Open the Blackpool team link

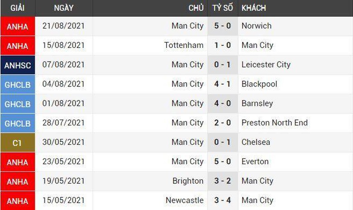(x=259, y=84)
